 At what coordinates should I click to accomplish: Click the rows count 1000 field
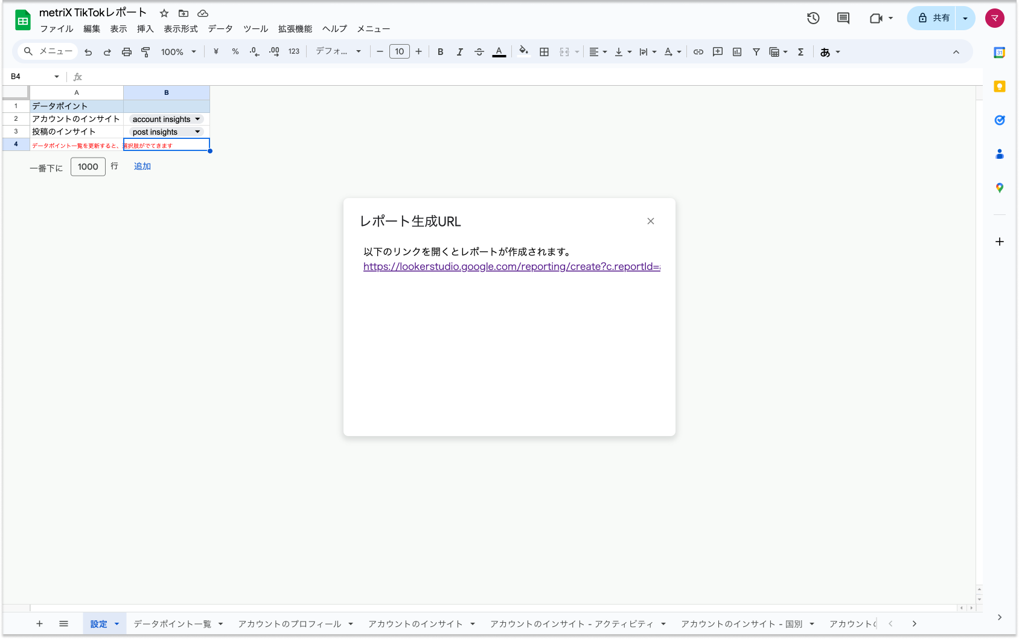(88, 167)
